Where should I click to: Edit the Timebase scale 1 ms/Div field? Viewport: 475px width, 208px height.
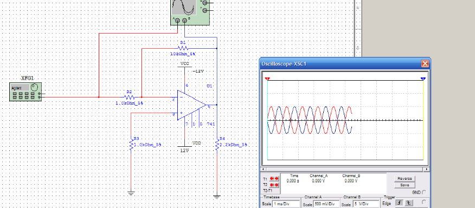tap(285, 204)
